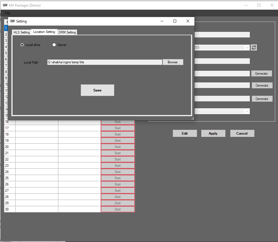278x242 pixels.
Task: Open the dropdown next to the refresh icon
Action: (247, 48)
